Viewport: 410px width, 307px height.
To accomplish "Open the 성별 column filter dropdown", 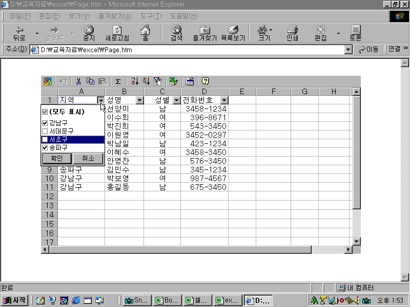I will pyautogui.click(x=176, y=100).
